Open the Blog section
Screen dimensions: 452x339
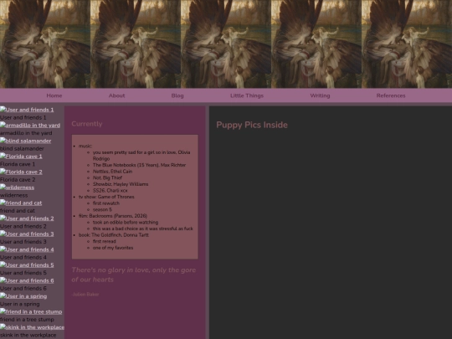tap(177, 95)
